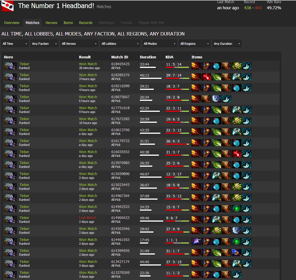
Task: Open Won Match link from 6 hours ago
Action: [88, 97]
